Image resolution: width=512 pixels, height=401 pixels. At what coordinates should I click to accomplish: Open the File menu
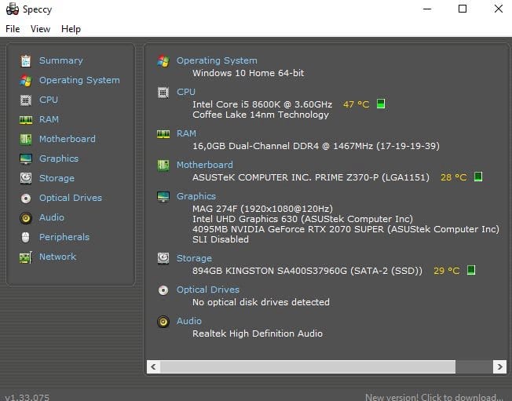click(x=13, y=29)
